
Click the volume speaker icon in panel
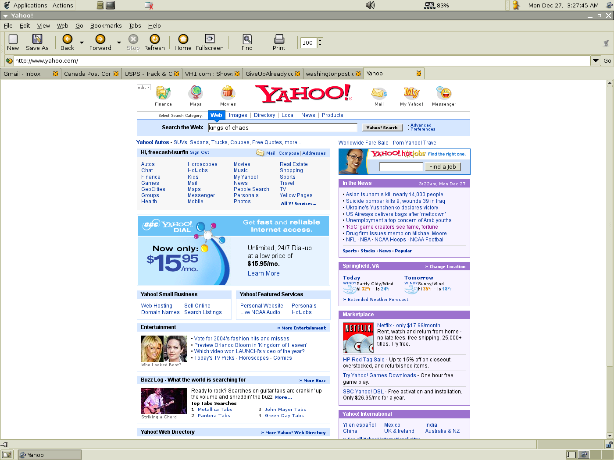(x=370, y=5)
